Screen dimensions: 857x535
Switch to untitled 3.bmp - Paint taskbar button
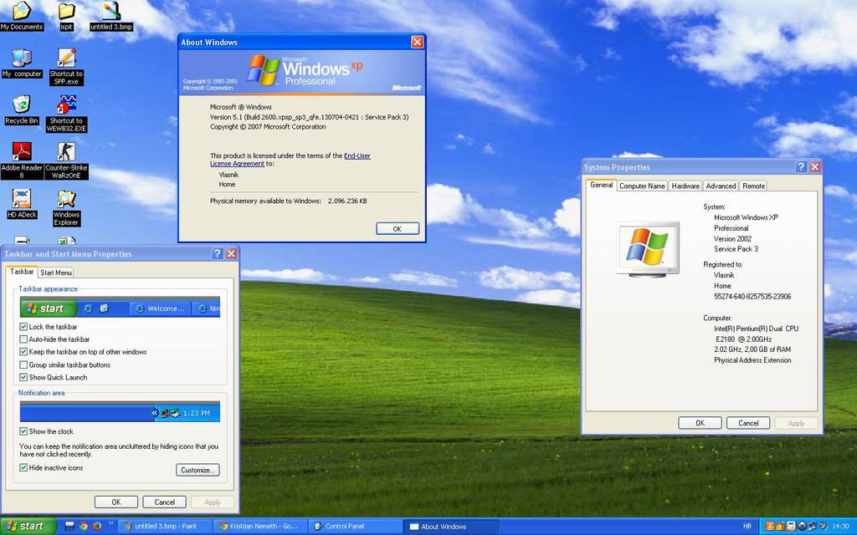(x=165, y=527)
